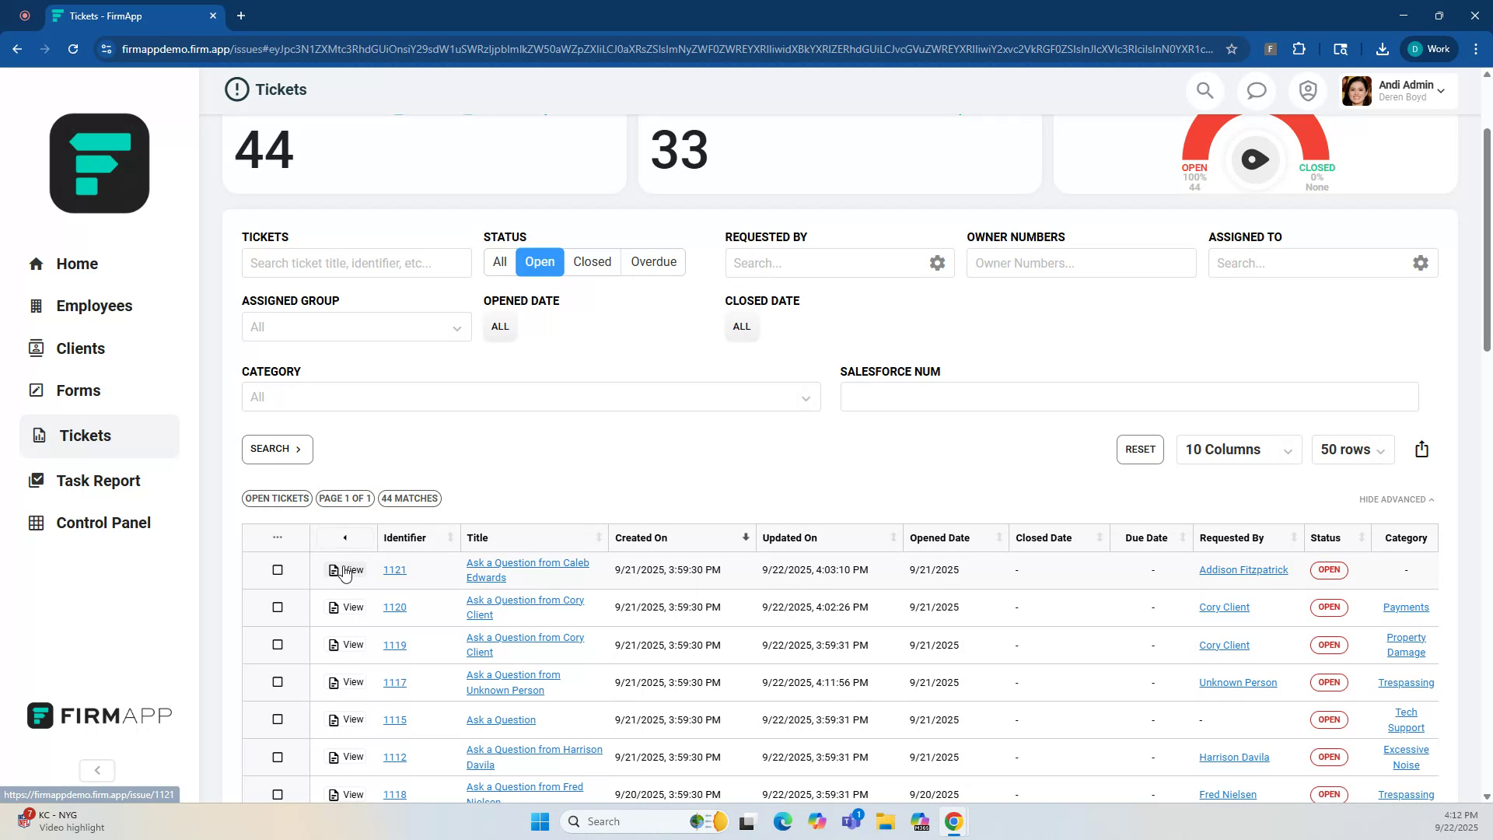Select the checkbox for ticket 1115
The height and width of the screenshot is (840, 1493).
tap(277, 719)
